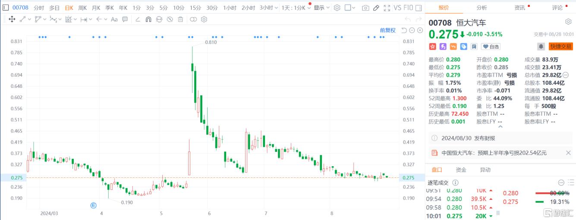Click the purple lightning badge icon
The width and height of the screenshot is (576, 220).
point(443,46)
